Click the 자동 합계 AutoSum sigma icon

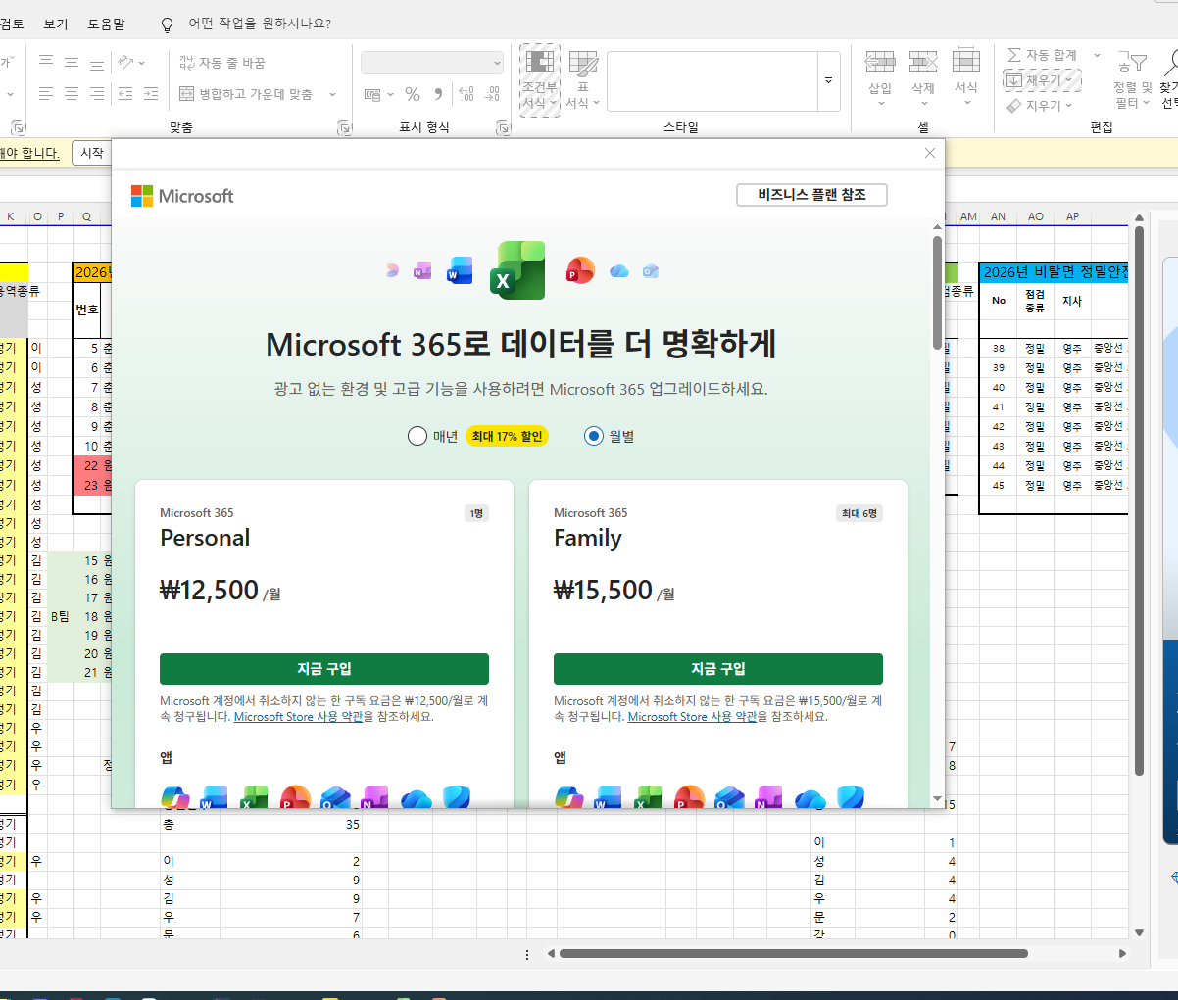[x=1014, y=55]
